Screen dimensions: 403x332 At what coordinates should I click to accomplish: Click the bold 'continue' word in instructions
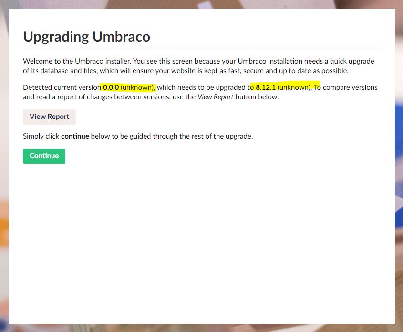75,136
